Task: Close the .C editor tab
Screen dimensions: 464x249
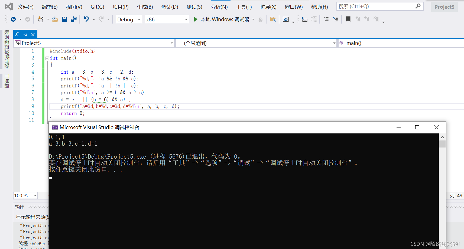Action: coord(33,34)
